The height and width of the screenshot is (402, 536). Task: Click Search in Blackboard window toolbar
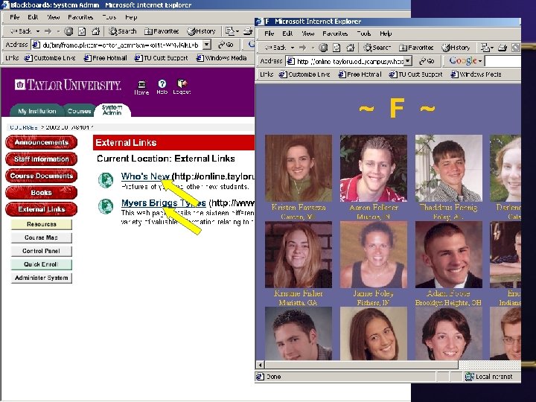coord(122,31)
